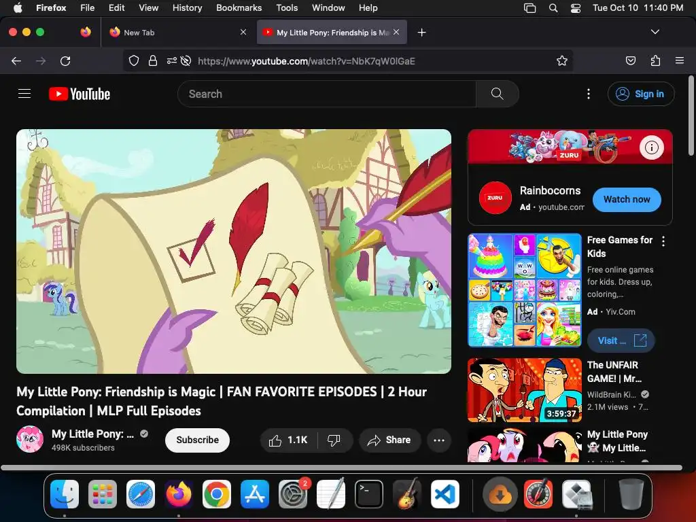Open the Edit menu

click(x=116, y=7)
